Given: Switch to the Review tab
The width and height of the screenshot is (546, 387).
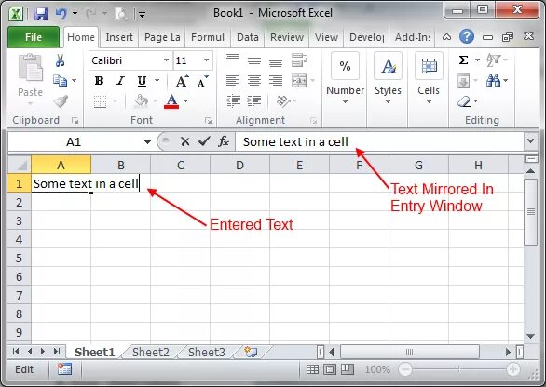Looking at the screenshot, I should [x=287, y=37].
